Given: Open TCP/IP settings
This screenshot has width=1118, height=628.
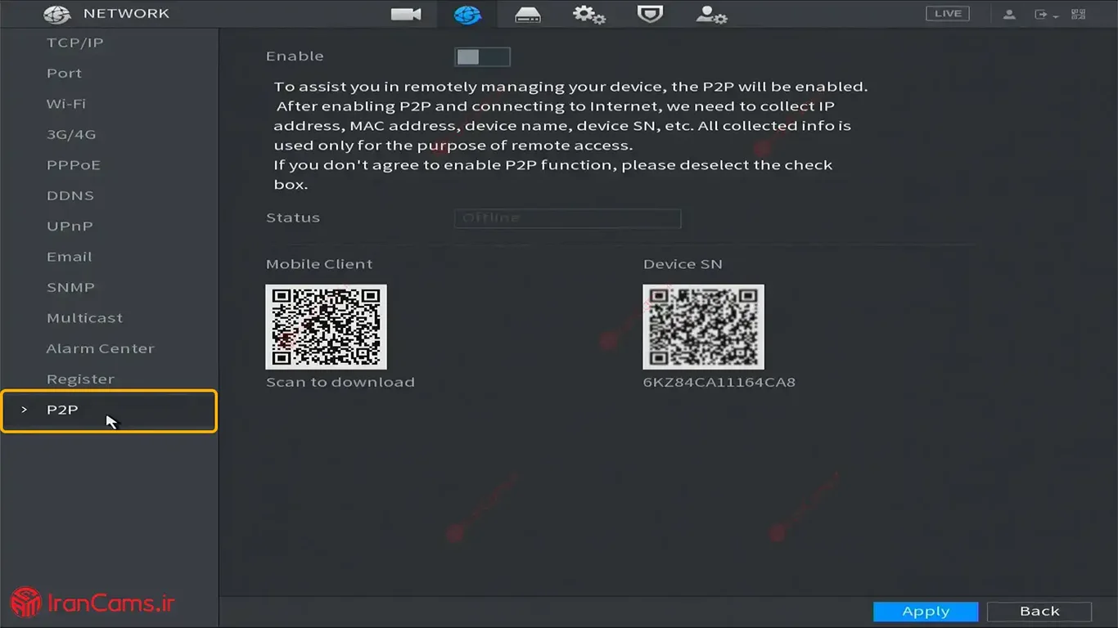Looking at the screenshot, I should click(75, 43).
